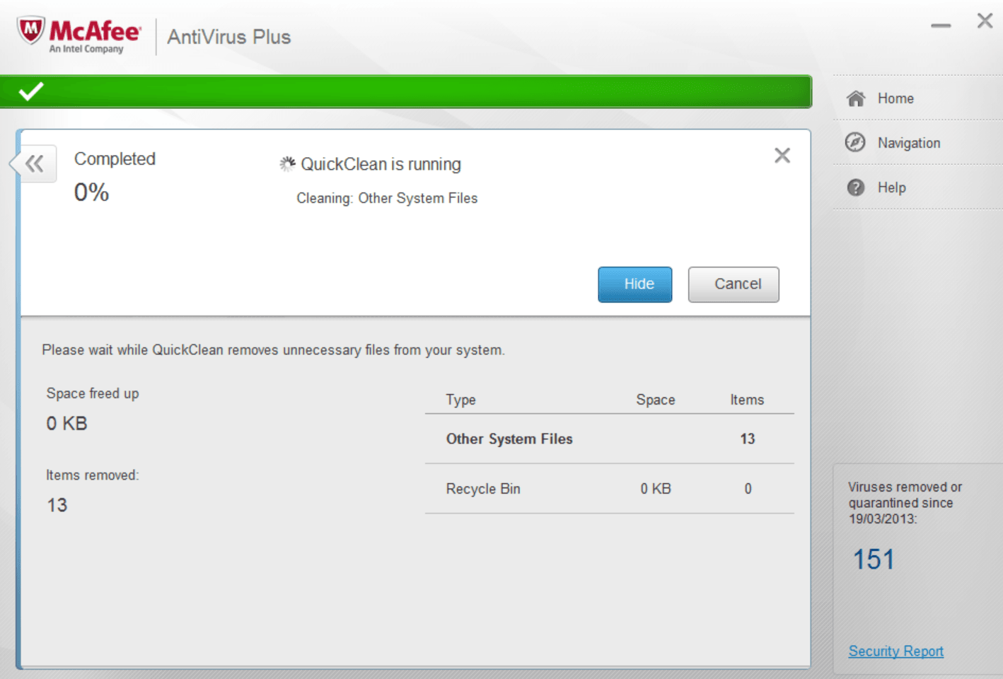The height and width of the screenshot is (679, 1003).
Task: Click the Hide button
Action: [x=635, y=284]
